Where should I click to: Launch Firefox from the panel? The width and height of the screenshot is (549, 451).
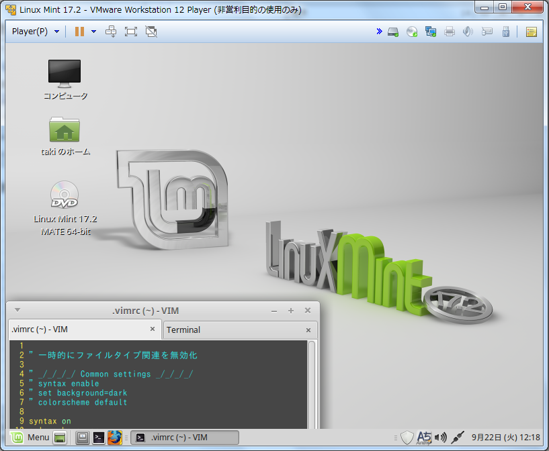pyautogui.click(x=114, y=438)
